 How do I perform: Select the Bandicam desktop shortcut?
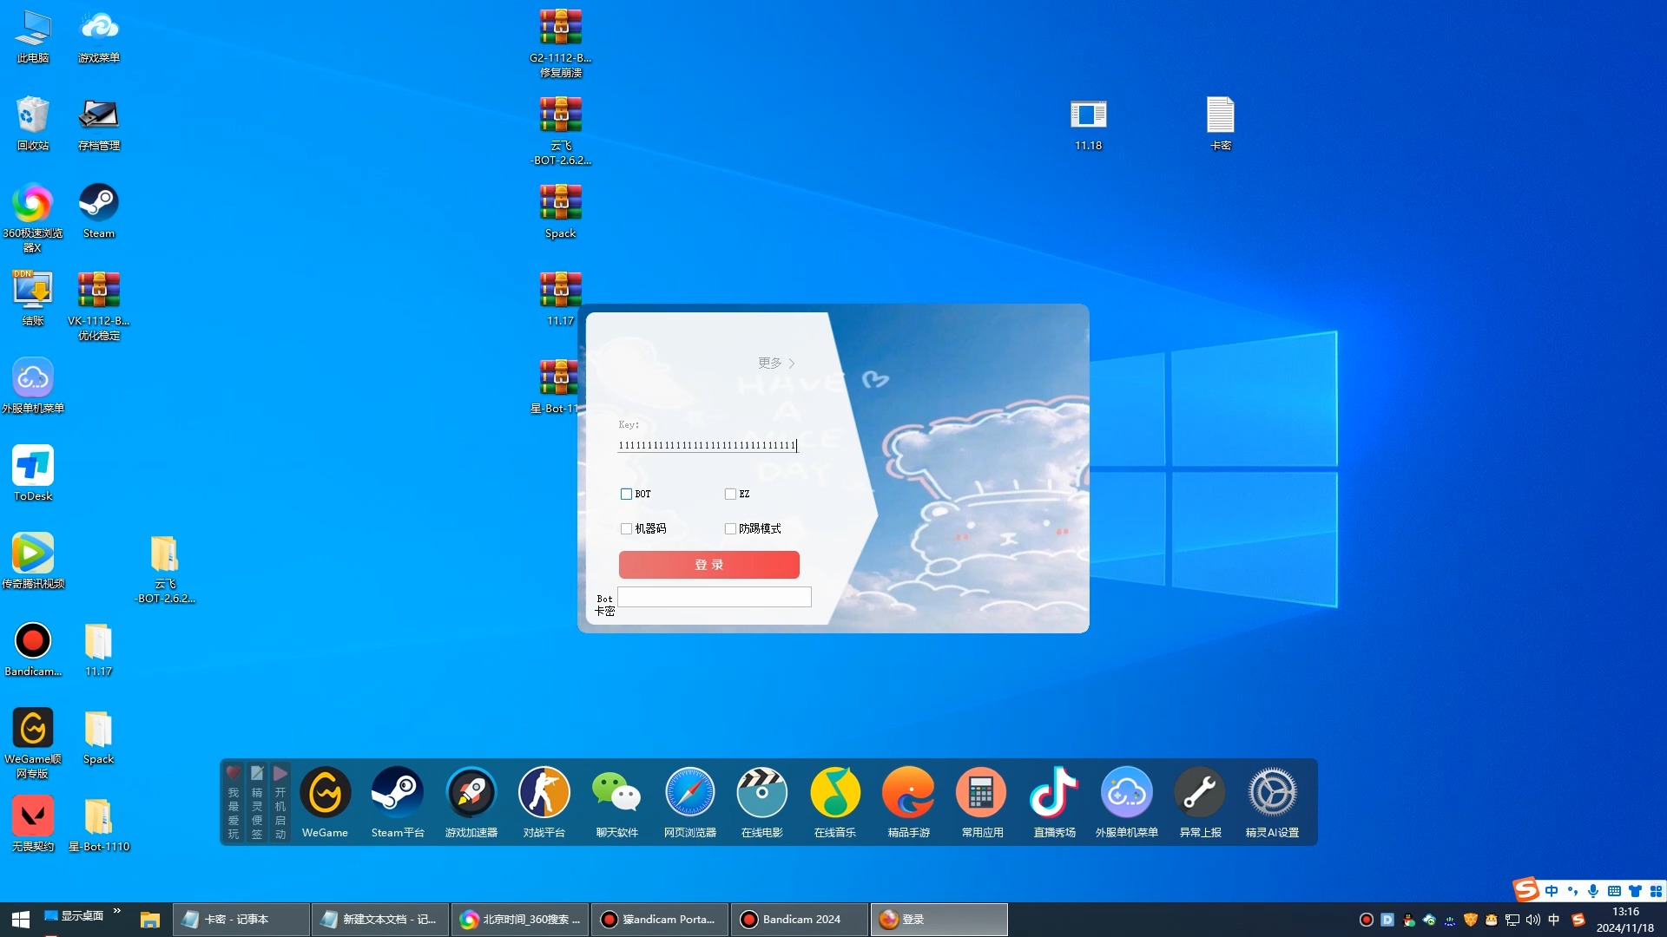(33, 649)
